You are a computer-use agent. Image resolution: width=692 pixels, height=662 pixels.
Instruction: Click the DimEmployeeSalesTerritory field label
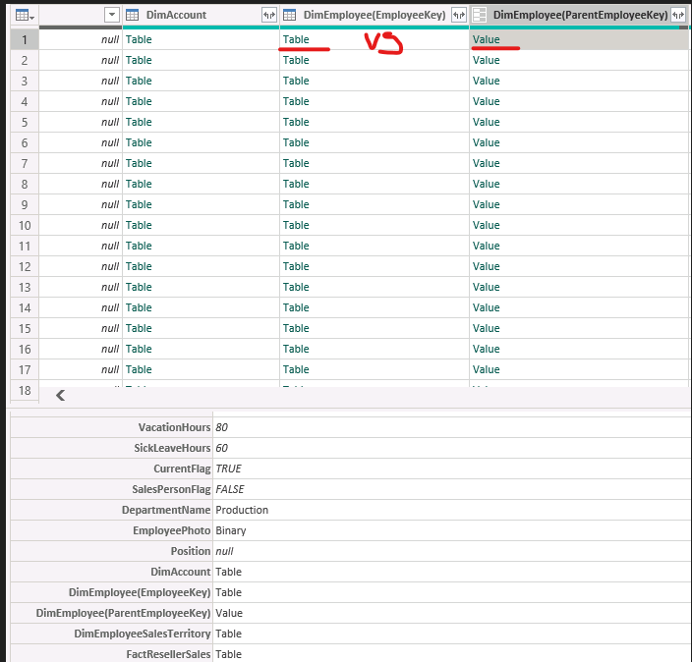point(143,634)
